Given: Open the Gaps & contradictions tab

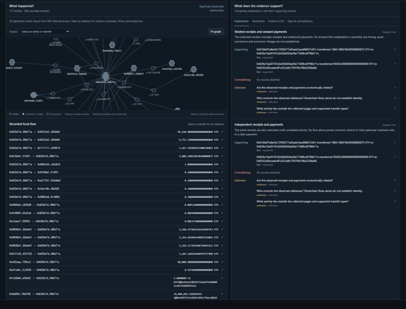Looking at the screenshot, I should [x=300, y=21].
